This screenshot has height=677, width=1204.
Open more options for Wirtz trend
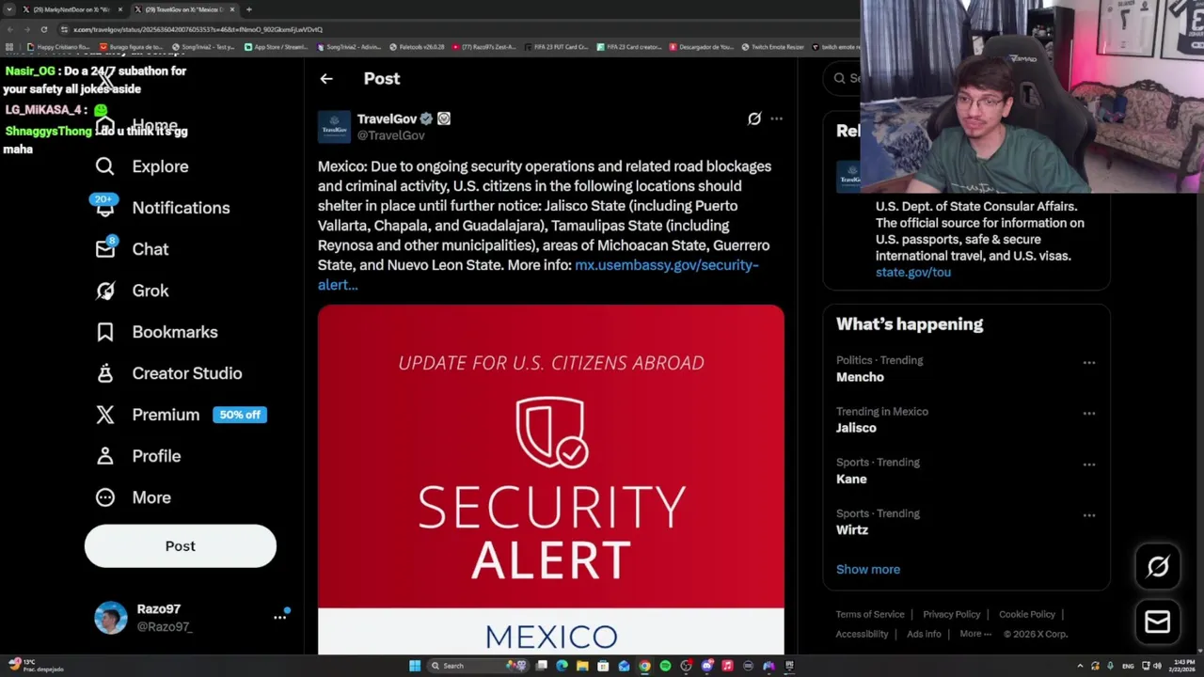click(1088, 515)
